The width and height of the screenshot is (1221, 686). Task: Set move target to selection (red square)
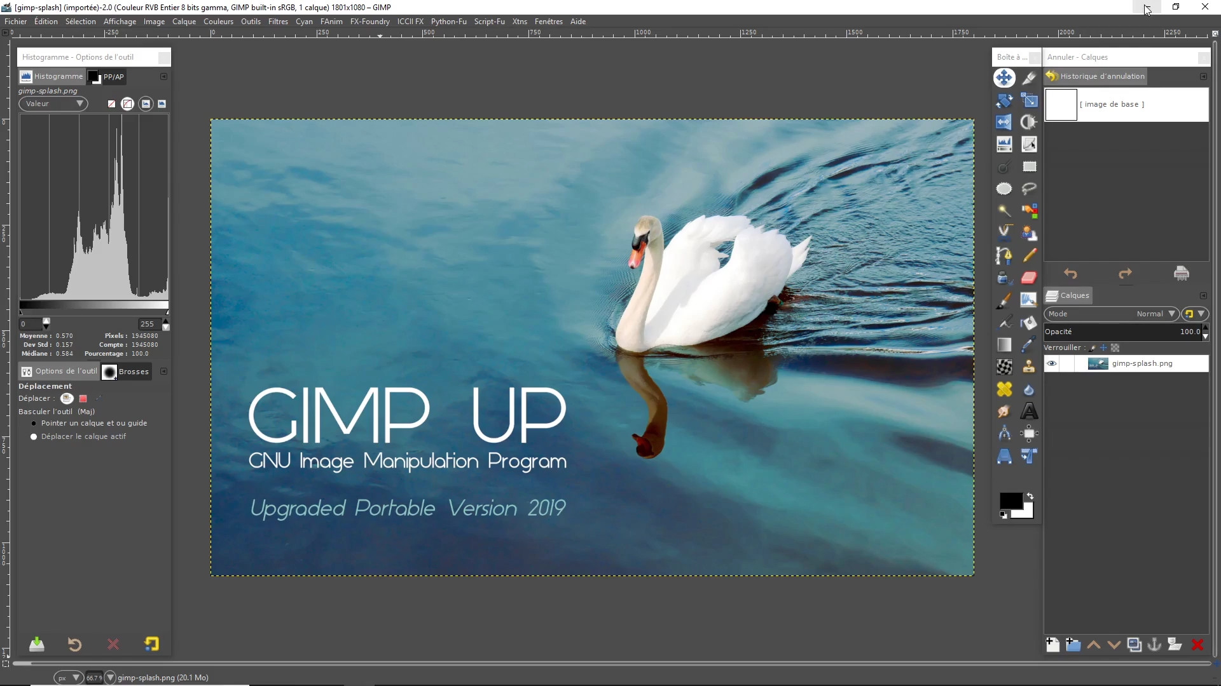point(83,398)
